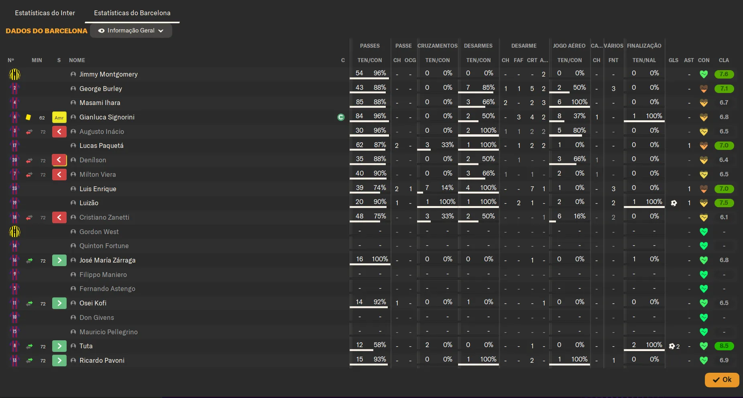Viewport: 743px width, 398px height.
Task: Click Jimmy Montgomery's goalkeeper kit icon
Action: point(14,74)
